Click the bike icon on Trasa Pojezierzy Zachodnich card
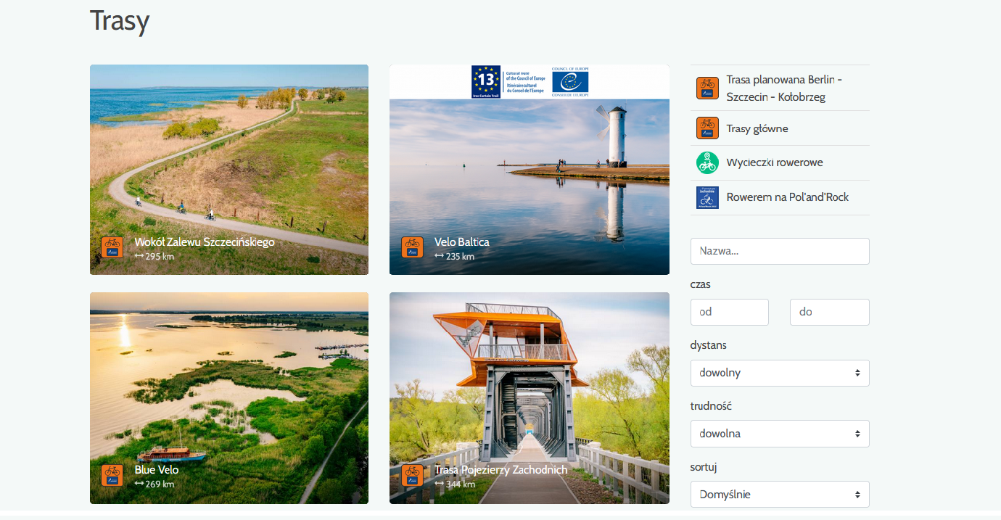Screen dimensions: 1001x520 click(x=412, y=475)
